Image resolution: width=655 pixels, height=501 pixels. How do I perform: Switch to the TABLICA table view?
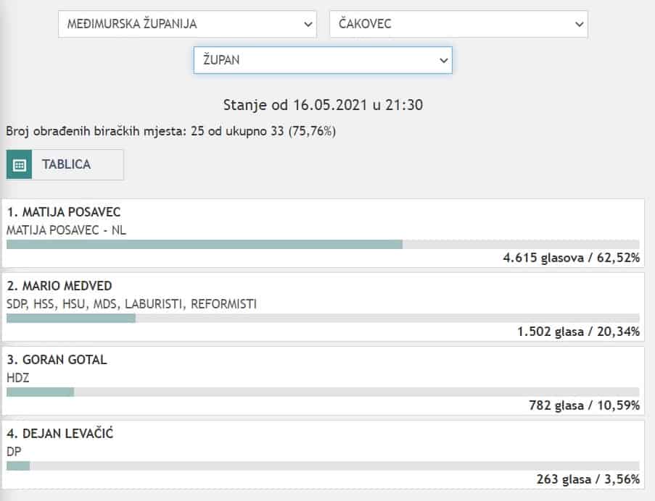[66, 165]
